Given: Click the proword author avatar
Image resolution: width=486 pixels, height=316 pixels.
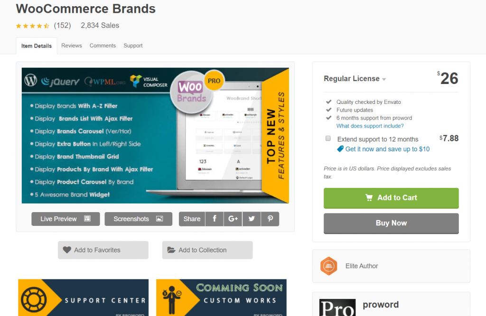Looking at the screenshot, I should tap(337, 307).
